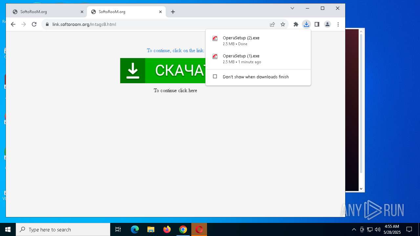Click the green СКАЧАТЬ download button
The image size is (420, 236).
click(x=163, y=70)
